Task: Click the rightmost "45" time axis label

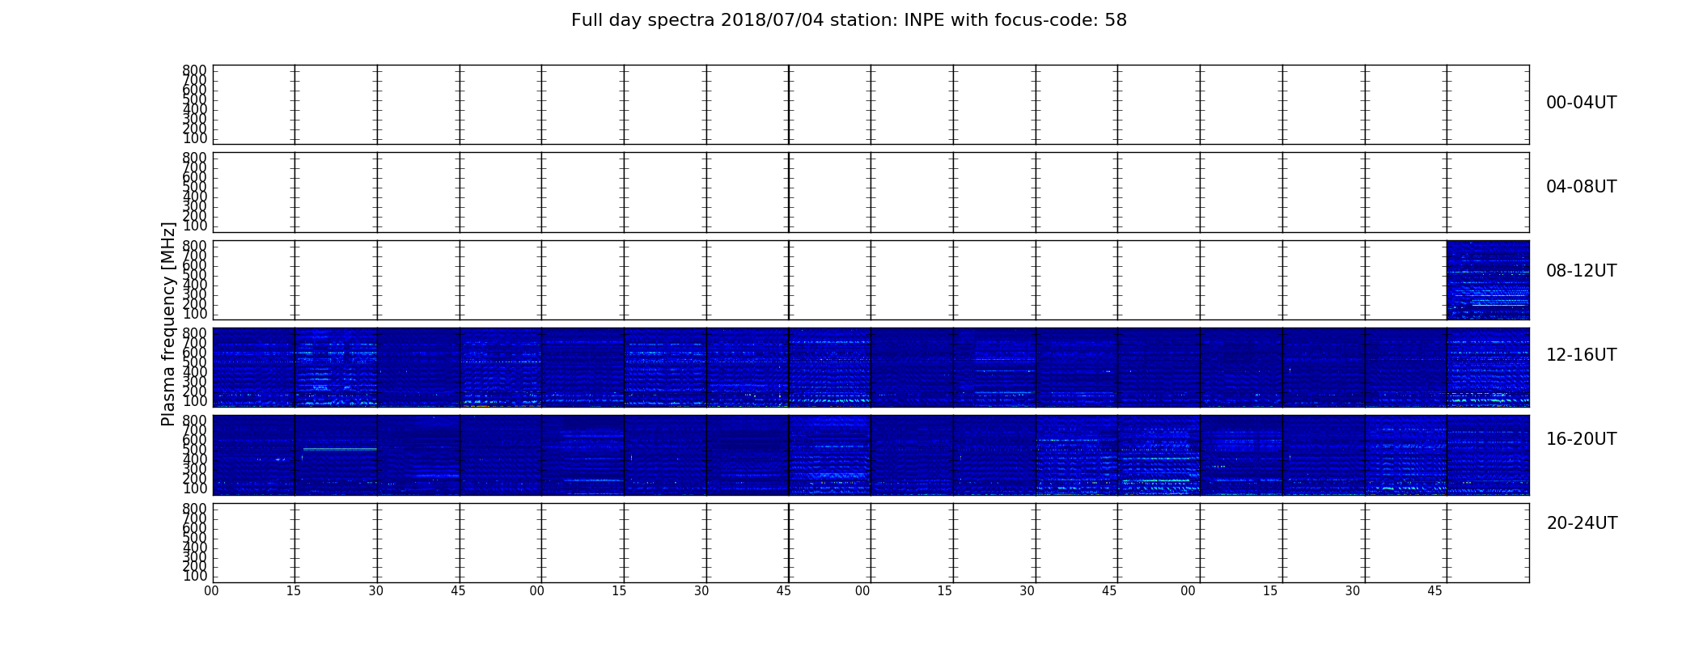Action: pyautogui.click(x=1434, y=591)
